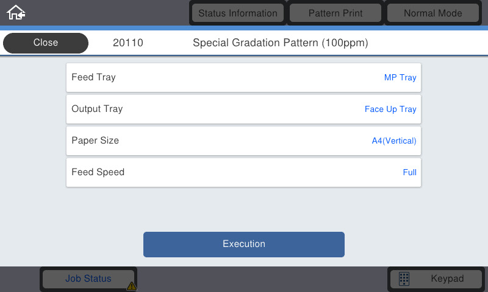Start the pattern with Execution button
This screenshot has height=292, width=488.
[x=243, y=244]
